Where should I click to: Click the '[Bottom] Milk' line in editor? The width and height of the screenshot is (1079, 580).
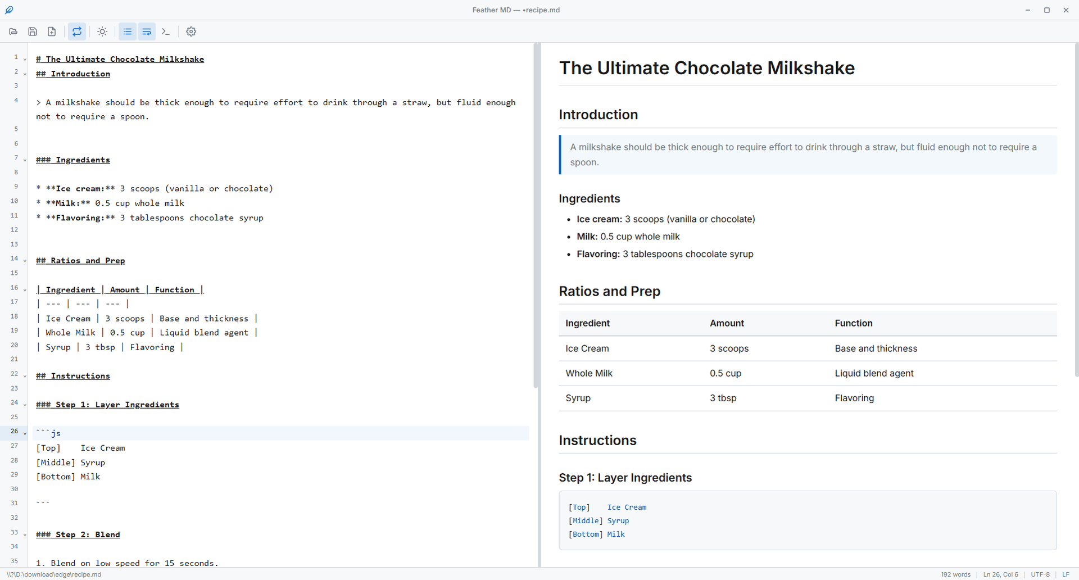pos(68,477)
